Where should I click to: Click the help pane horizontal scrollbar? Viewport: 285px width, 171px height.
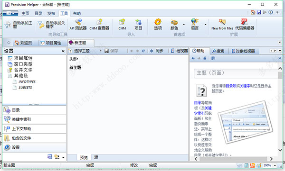pyautogui.click(x=233, y=159)
